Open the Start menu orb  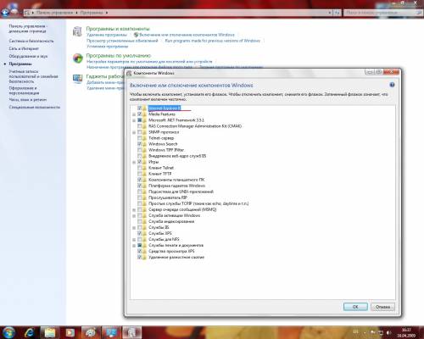[8, 332]
